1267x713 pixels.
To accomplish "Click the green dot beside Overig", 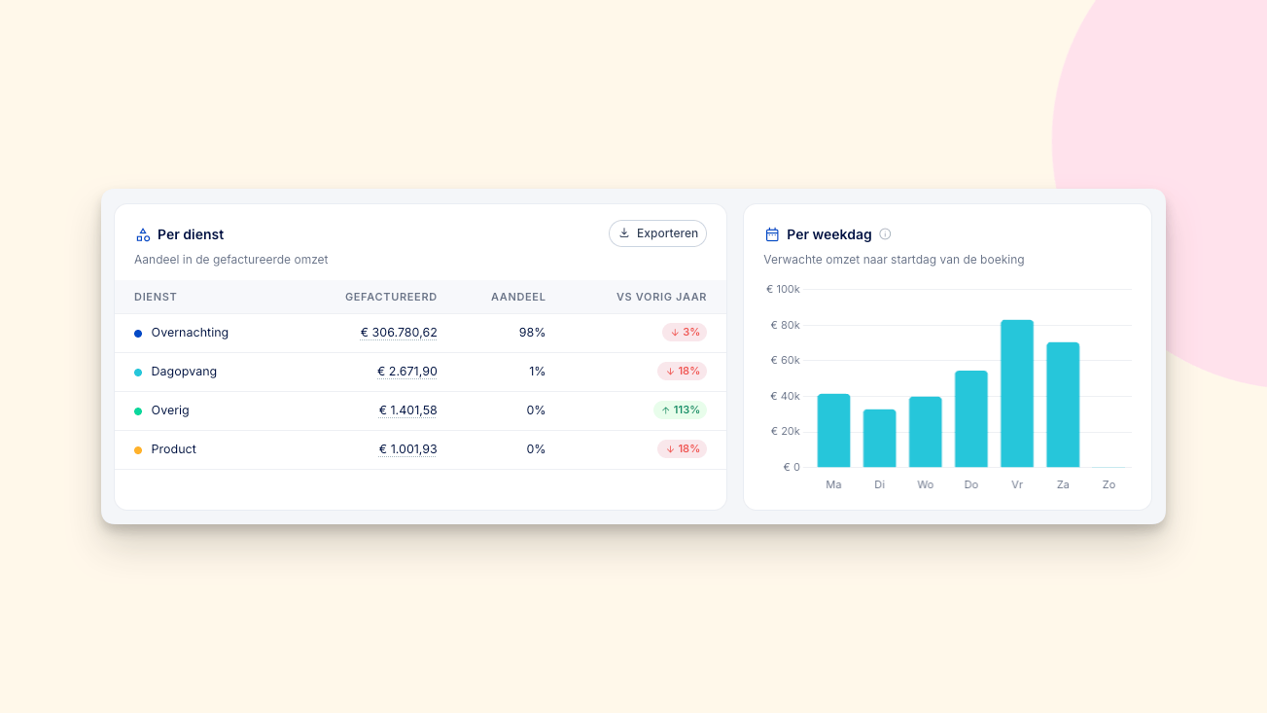I will tap(138, 411).
